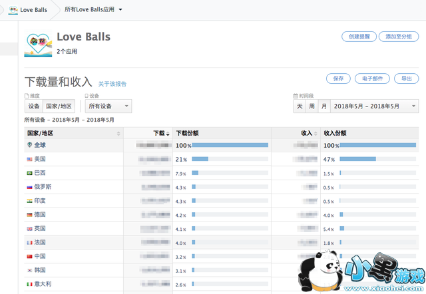Click the 导出 button
The width and height of the screenshot is (426, 294).
(x=407, y=78)
